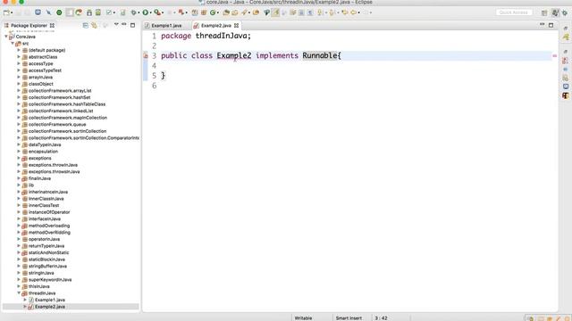
Task: Click cursor position 3 : 42 status
Action: tap(381, 318)
